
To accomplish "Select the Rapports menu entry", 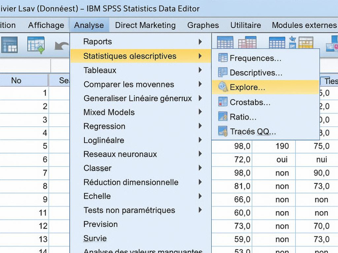I will click(x=97, y=41).
